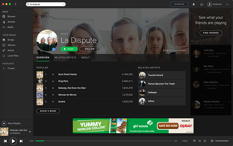Screen dimensions: 233x146
Task: Switch to the RELATED ARTISTS tab
Action: click(65, 58)
